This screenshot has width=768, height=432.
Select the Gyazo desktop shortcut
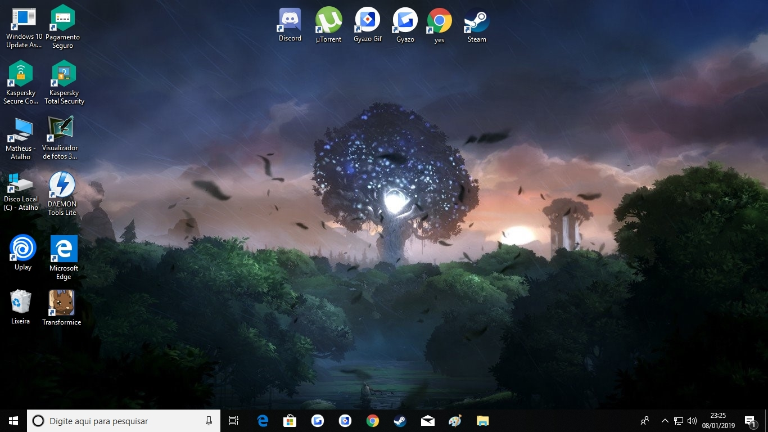click(405, 25)
